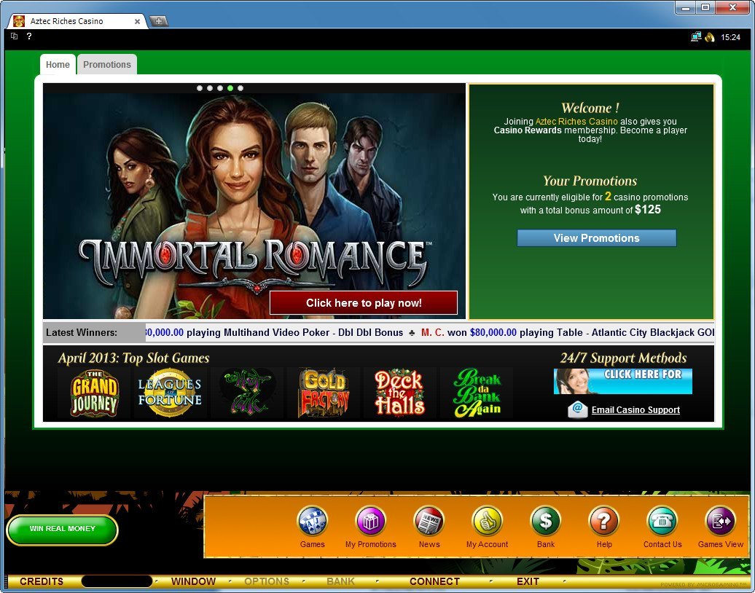Switch to the Promotions tab
This screenshot has height=593, width=755.
coord(106,64)
